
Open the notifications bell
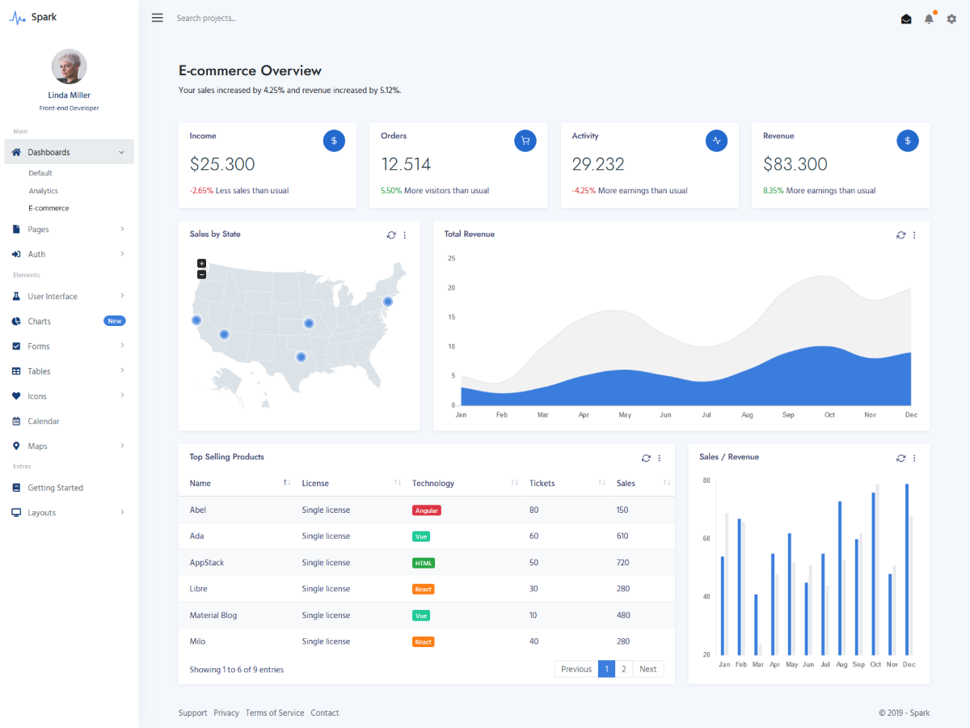coord(929,19)
